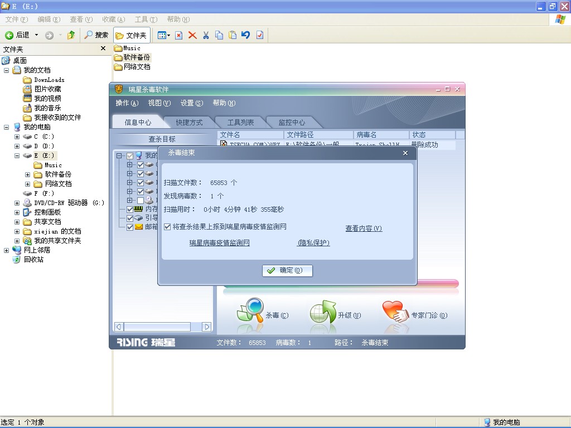Switch to 信息中心 tab in Rising
The image size is (571, 428).
(x=138, y=122)
